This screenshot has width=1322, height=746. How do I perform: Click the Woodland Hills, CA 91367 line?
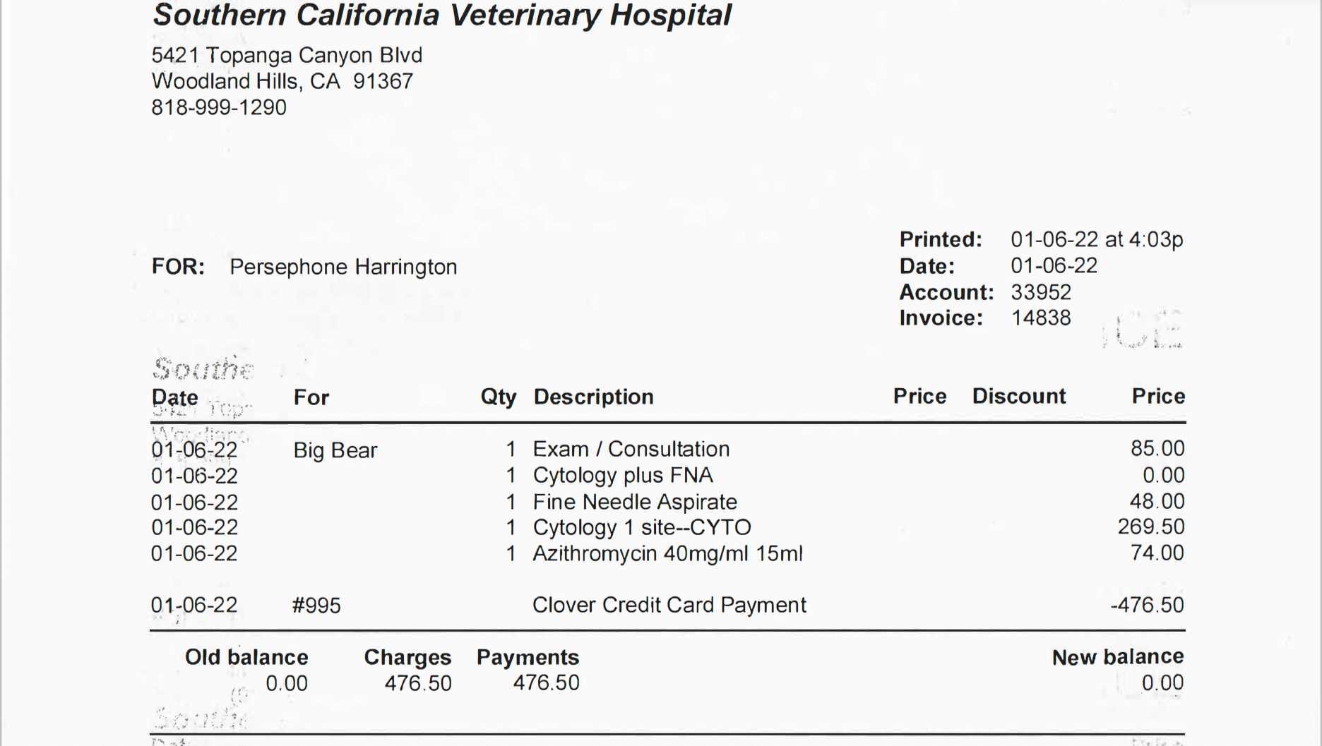click(282, 81)
